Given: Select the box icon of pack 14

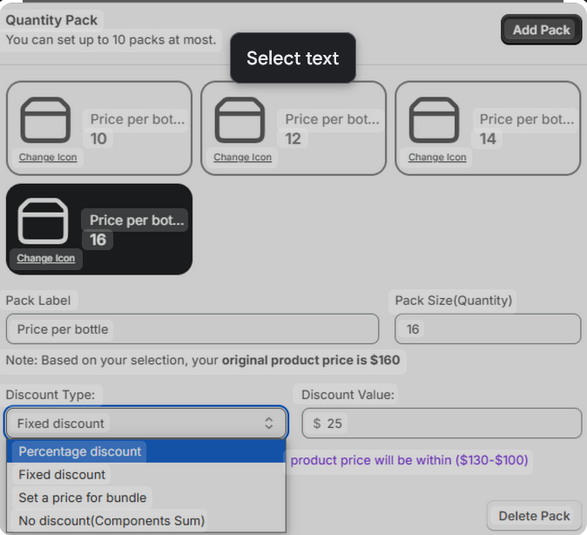Looking at the screenshot, I should click(434, 120).
